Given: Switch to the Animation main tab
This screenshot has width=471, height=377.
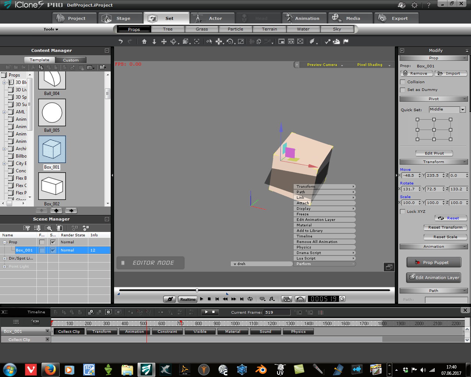Looking at the screenshot, I should tap(305, 18).
